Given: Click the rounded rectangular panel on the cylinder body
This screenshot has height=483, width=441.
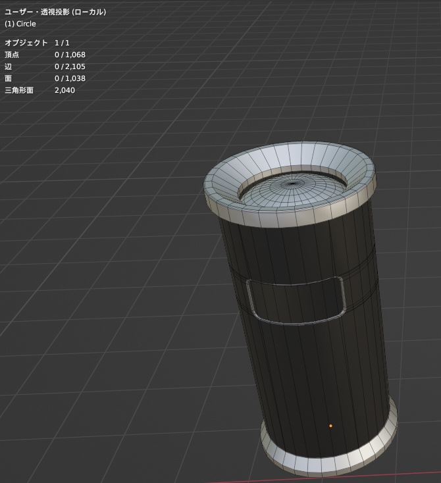Looking at the screenshot, I should coord(296,301).
